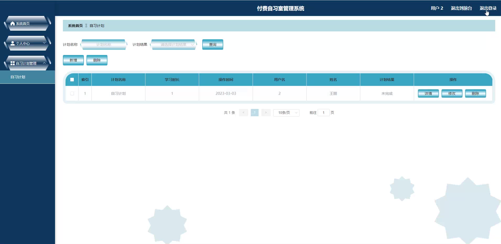Expand the 个人中心 menu chevron
The image size is (501, 244).
(x=44, y=43)
